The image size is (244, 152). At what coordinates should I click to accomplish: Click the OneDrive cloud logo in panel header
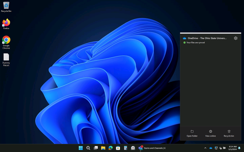tap(185, 38)
